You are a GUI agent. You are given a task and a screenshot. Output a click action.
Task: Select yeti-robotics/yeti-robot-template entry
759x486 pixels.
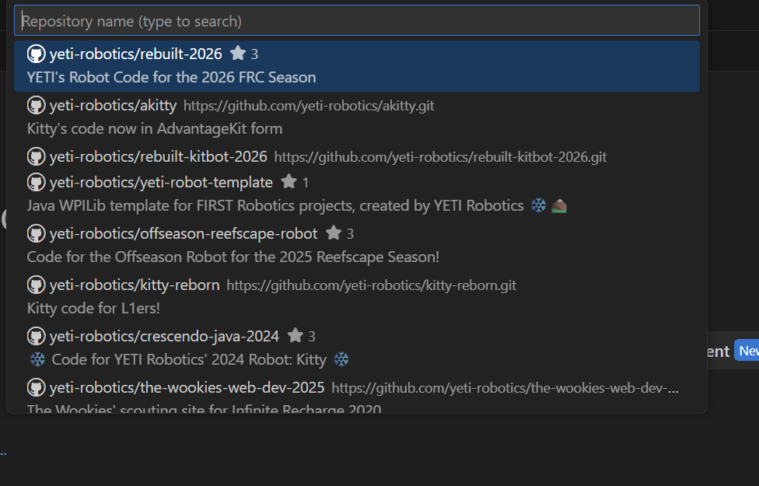[161, 182]
